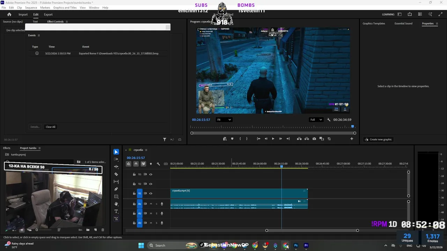Select the Selection tool arrow
The width and height of the screenshot is (447, 251).
pyautogui.click(x=116, y=152)
